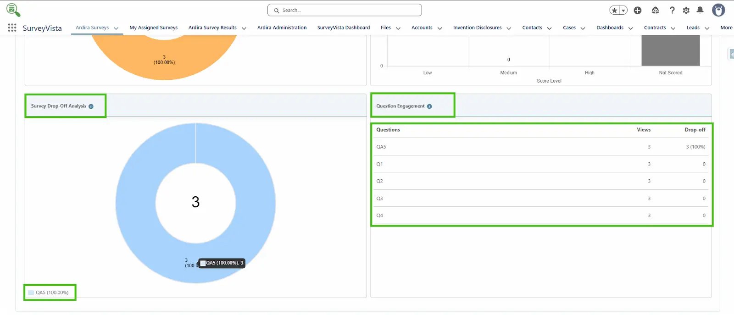Click the favorites star icon

tap(614, 10)
